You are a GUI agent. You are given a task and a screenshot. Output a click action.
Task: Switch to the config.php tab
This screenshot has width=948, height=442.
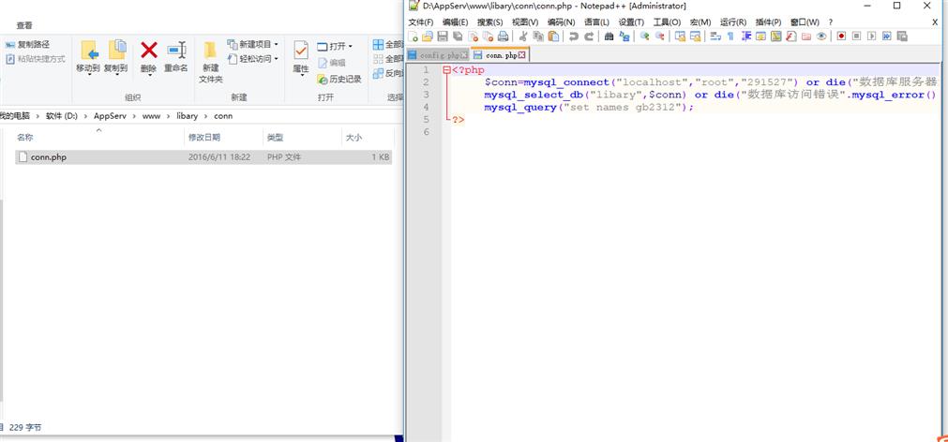[x=438, y=55]
